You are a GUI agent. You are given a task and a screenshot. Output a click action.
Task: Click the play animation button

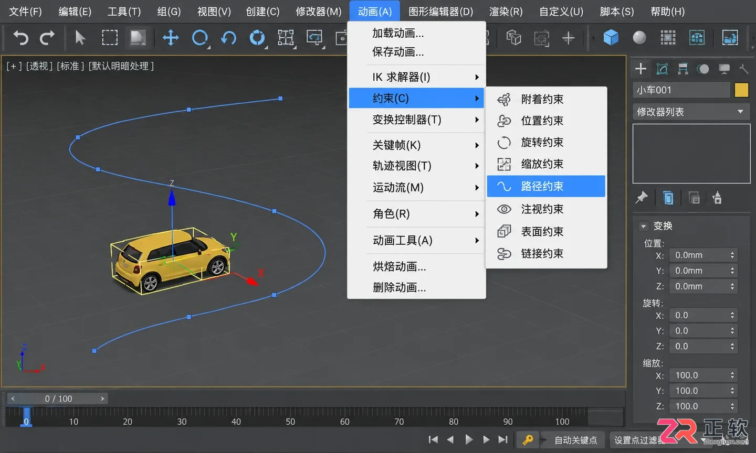pos(469,440)
